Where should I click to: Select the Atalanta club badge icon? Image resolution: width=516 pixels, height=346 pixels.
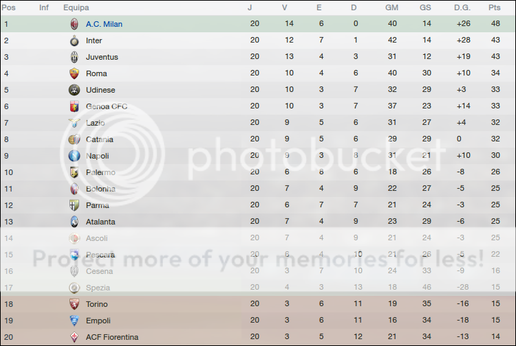tap(74, 222)
